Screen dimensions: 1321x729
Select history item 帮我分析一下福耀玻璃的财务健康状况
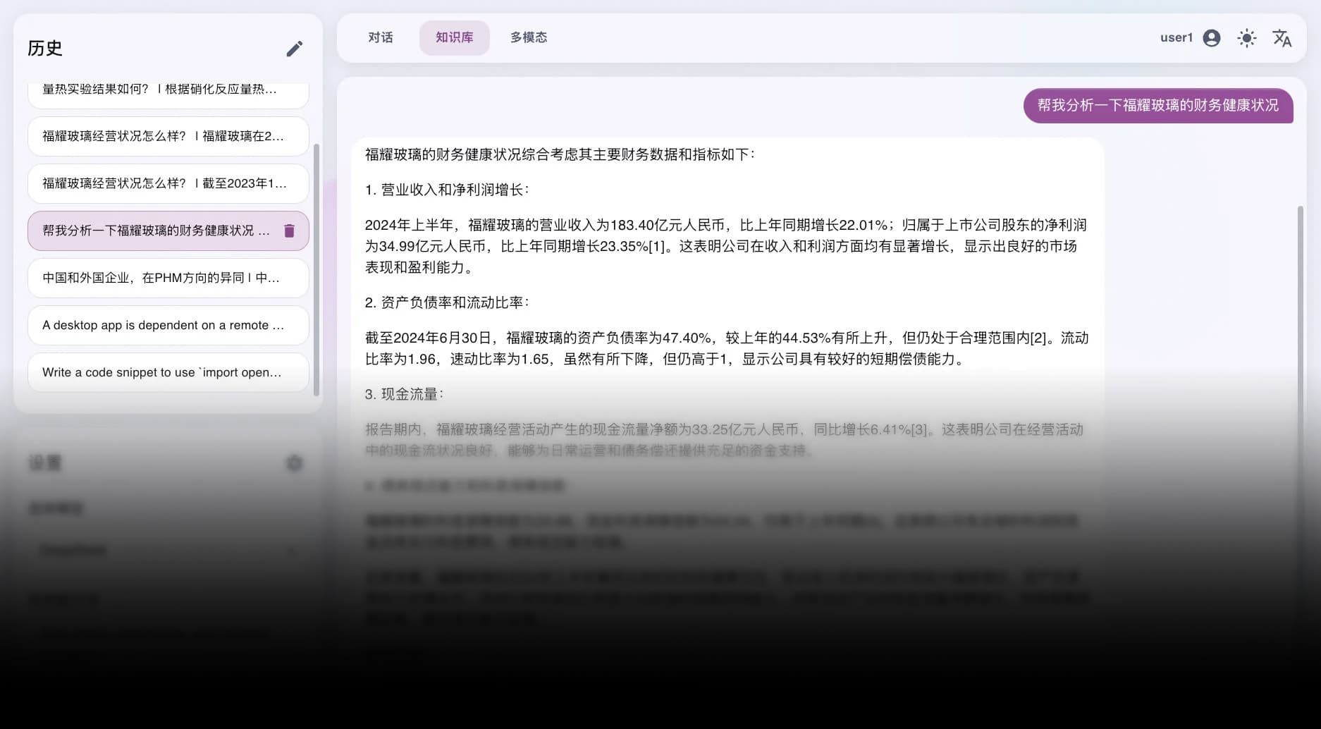pos(168,231)
